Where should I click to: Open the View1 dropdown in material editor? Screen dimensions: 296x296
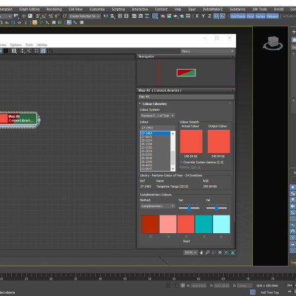(208, 52)
